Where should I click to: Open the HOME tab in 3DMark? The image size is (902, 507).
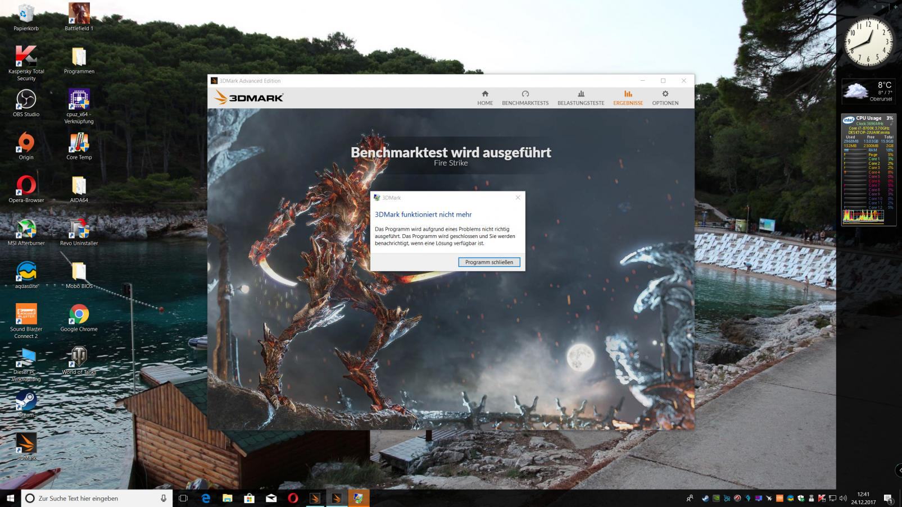(485, 98)
